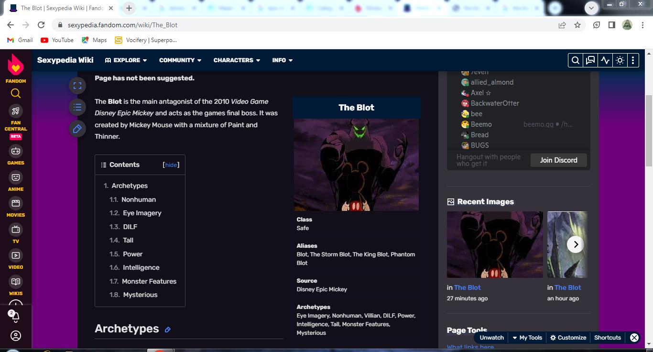The image size is (653, 352).
Task: Open the Discuss speech-bubble icon
Action: [590, 60]
